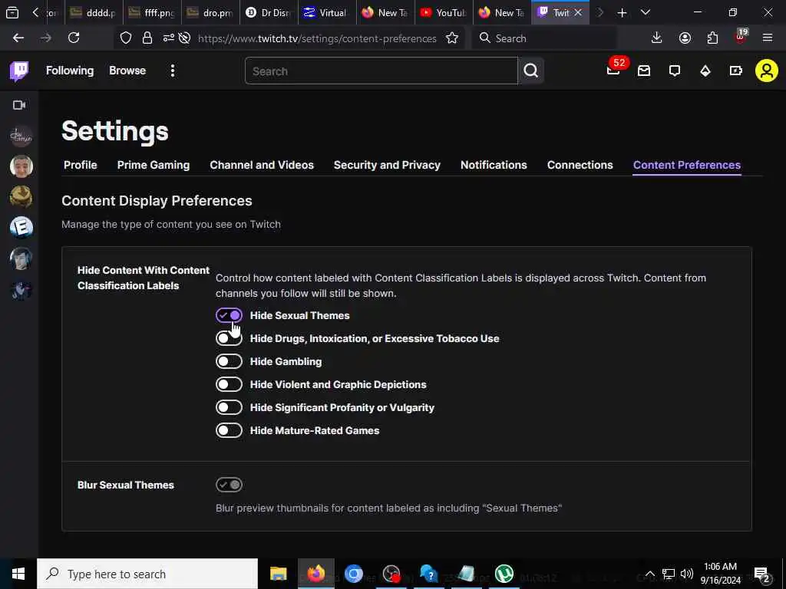Image resolution: width=786 pixels, height=589 pixels.
Task: Open the Channel and Videos tab
Action: [262, 166]
